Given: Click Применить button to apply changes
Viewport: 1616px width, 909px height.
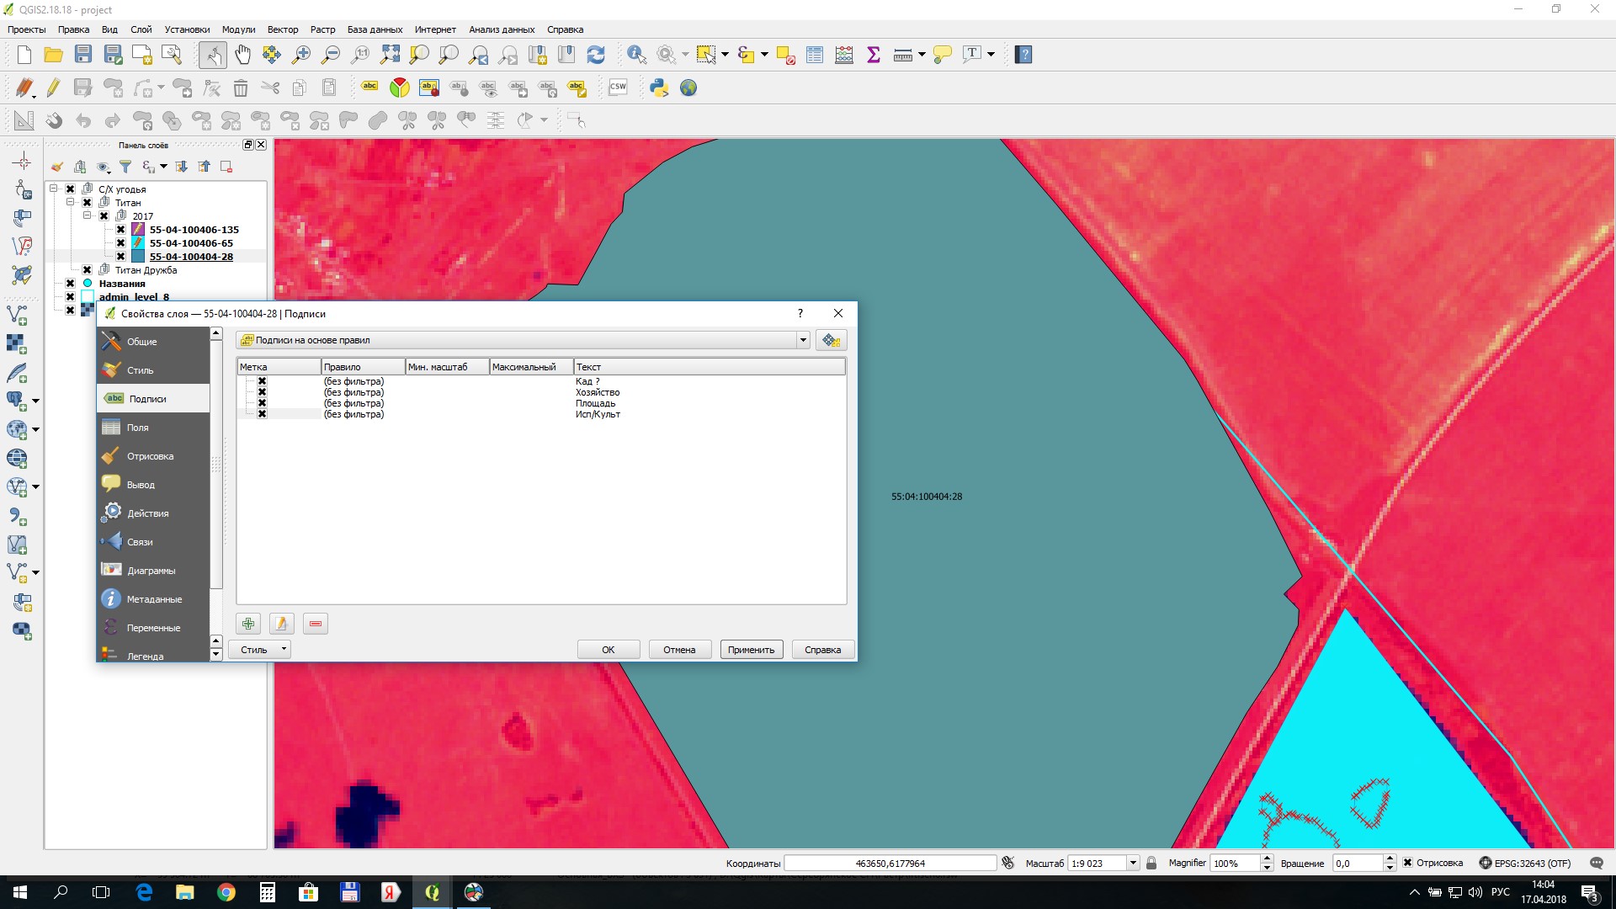Looking at the screenshot, I should pos(750,648).
